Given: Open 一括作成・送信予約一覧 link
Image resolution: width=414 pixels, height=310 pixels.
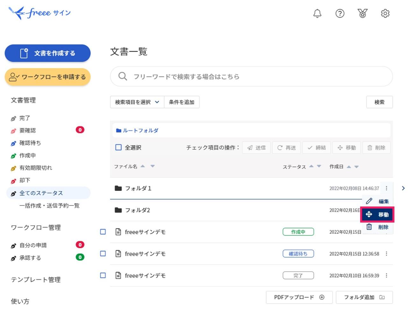Looking at the screenshot, I should pyautogui.click(x=49, y=206).
